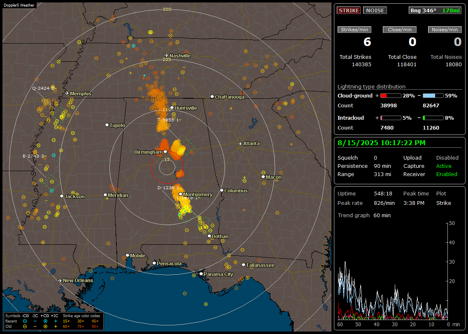Click the positive cloud-ground count 38998

(x=388, y=106)
